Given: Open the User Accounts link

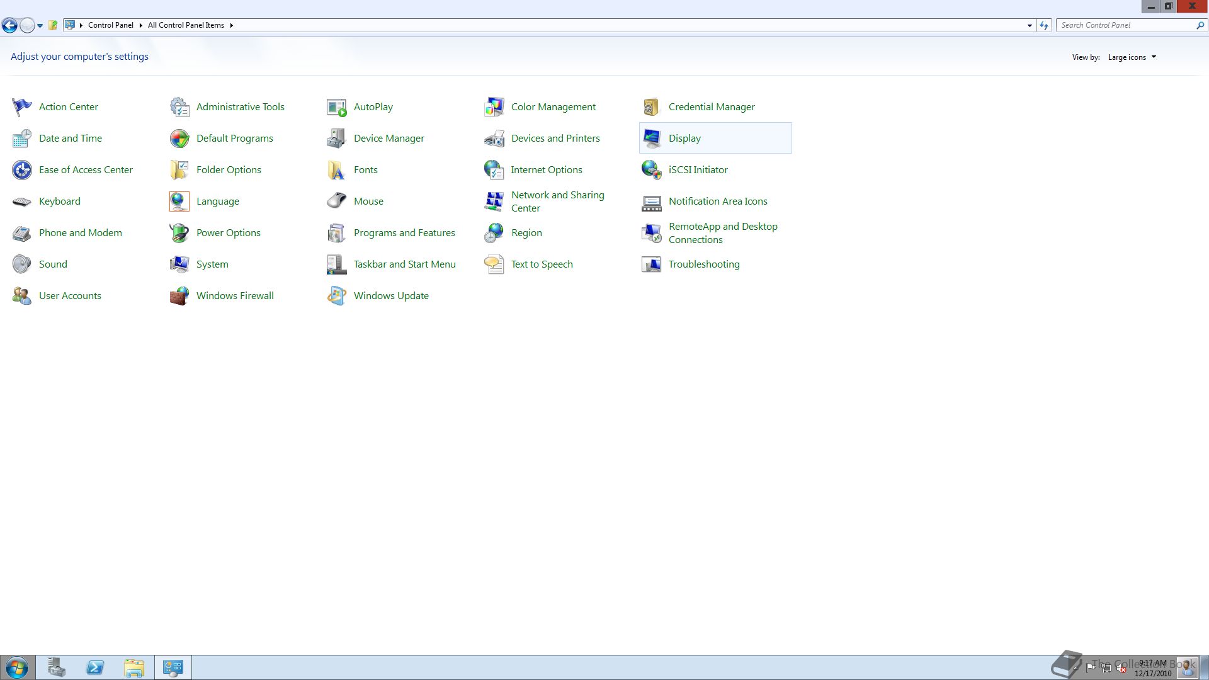Looking at the screenshot, I should pos(70,296).
